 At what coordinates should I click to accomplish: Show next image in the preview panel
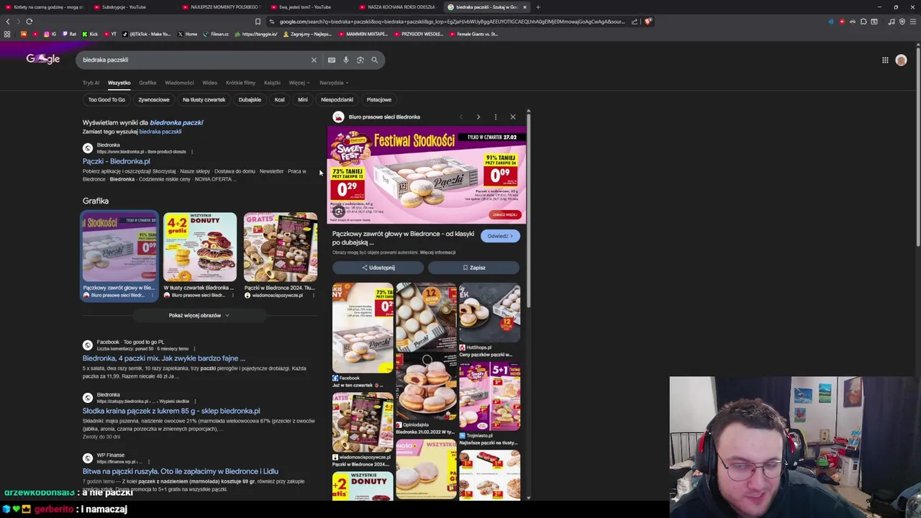(x=478, y=117)
